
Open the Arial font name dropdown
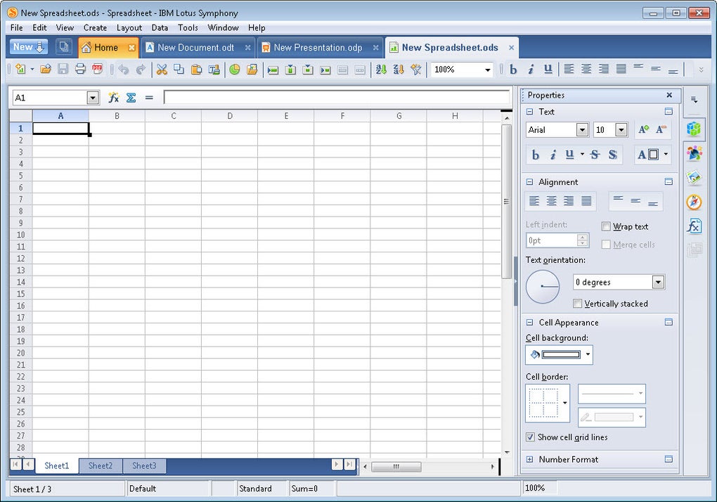582,130
